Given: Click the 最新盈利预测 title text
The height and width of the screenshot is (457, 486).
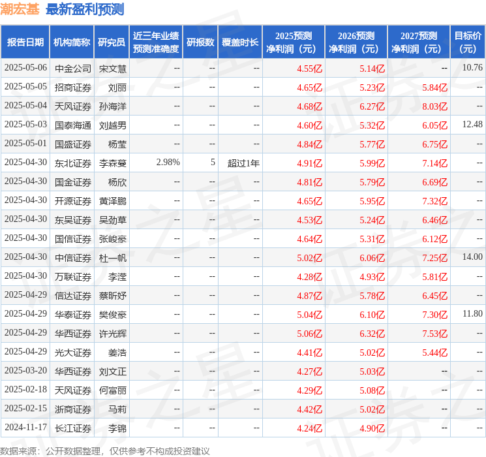Looking at the screenshot, I should [85, 9].
